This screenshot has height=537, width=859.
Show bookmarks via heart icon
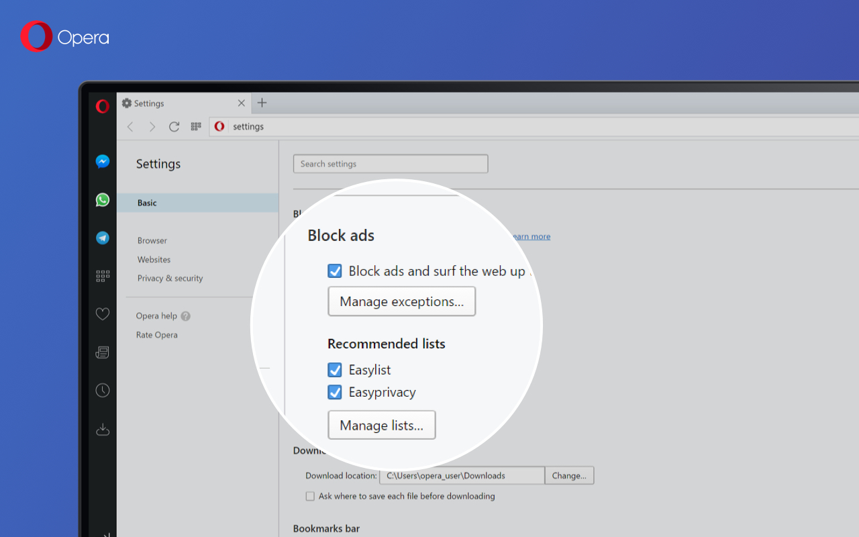click(103, 314)
